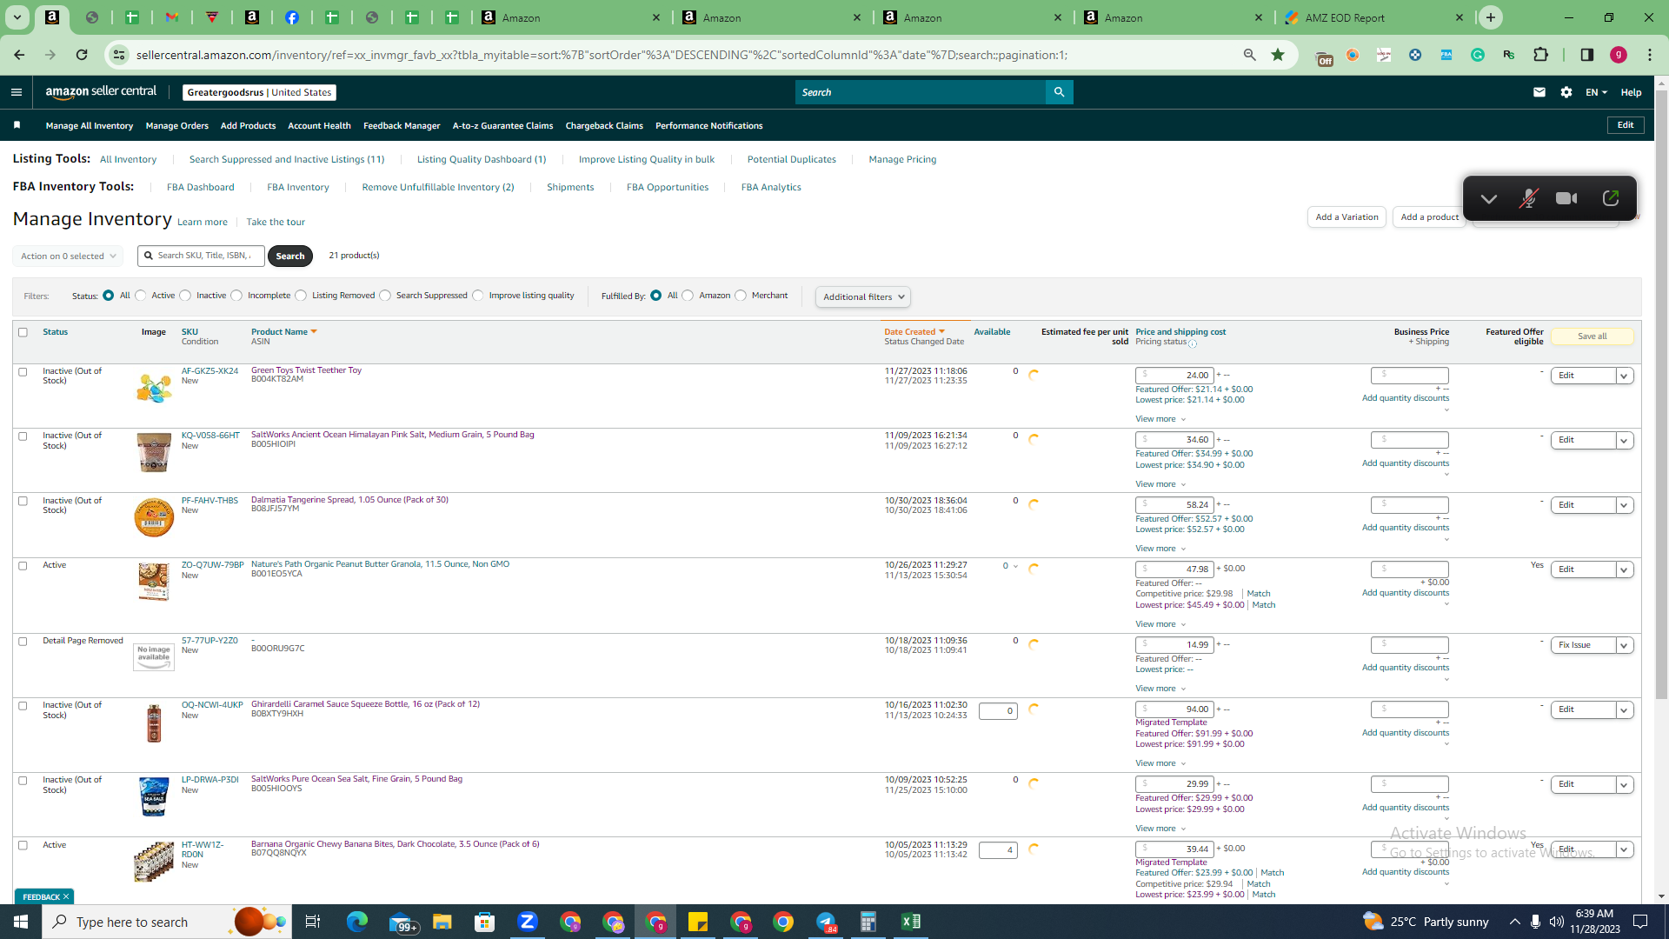Tick the select-all checkbox in table header
This screenshot has width=1669, height=939.
(x=23, y=332)
